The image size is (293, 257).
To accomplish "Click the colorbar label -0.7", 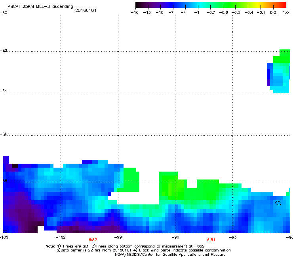I will 211,13.
